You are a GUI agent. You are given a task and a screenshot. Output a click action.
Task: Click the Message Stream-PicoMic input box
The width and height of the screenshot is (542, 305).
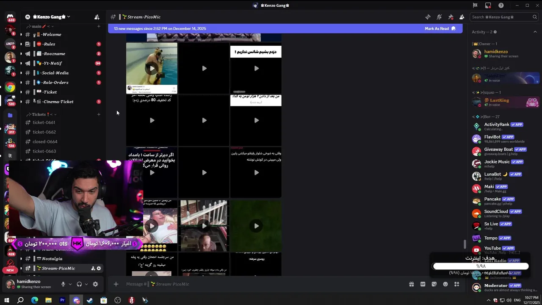pos(263,284)
